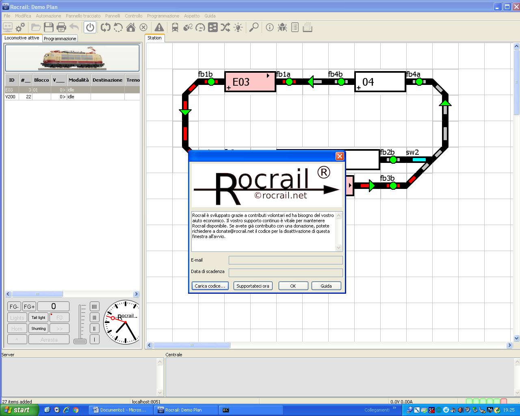Click the Data di scadenza field
The height and width of the screenshot is (416, 520).
click(286, 273)
